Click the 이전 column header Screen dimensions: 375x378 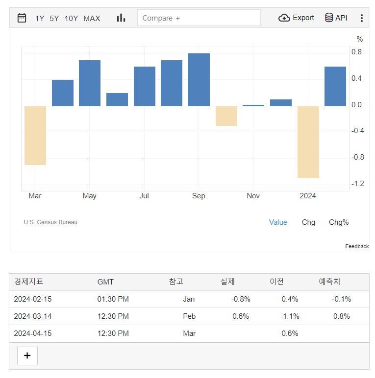276,282
